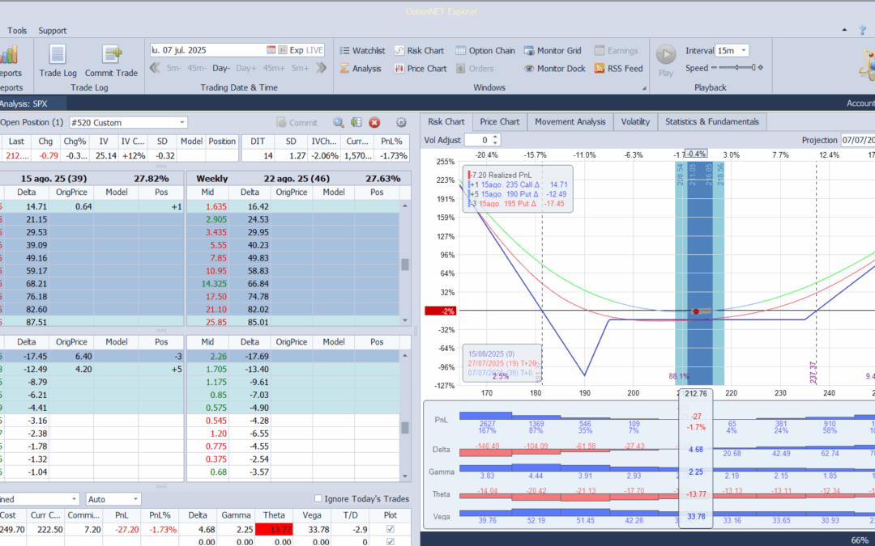Screen dimensions: 875x546
Task: Uncheck Plot checkbox for the -27.20 row
Action: (x=391, y=529)
